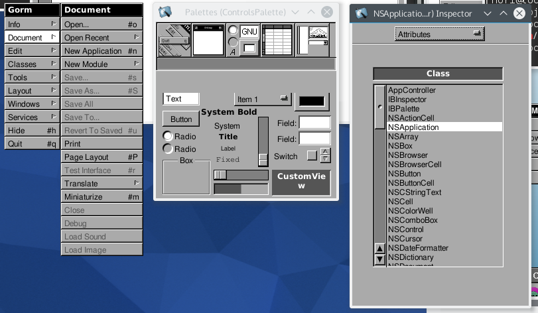The height and width of the screenshot is (313, 538).
Task: Click the Class column header
Action: click(438, 74)
